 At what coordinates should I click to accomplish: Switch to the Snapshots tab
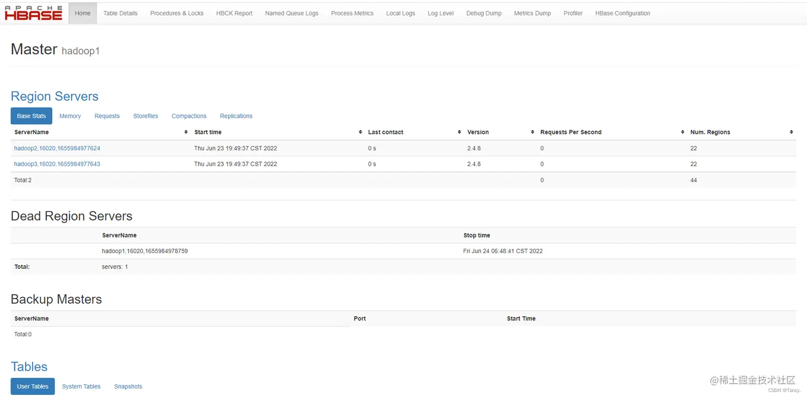[x=128, y=386]
